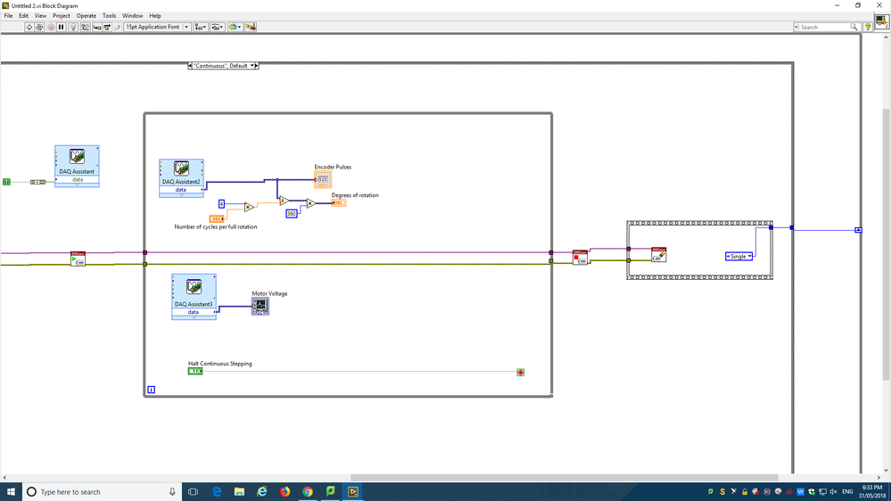Viewport: 891px width, 501px height.
Task: Select the DAQ Assistant2 express VI
Action: [181, 177]
